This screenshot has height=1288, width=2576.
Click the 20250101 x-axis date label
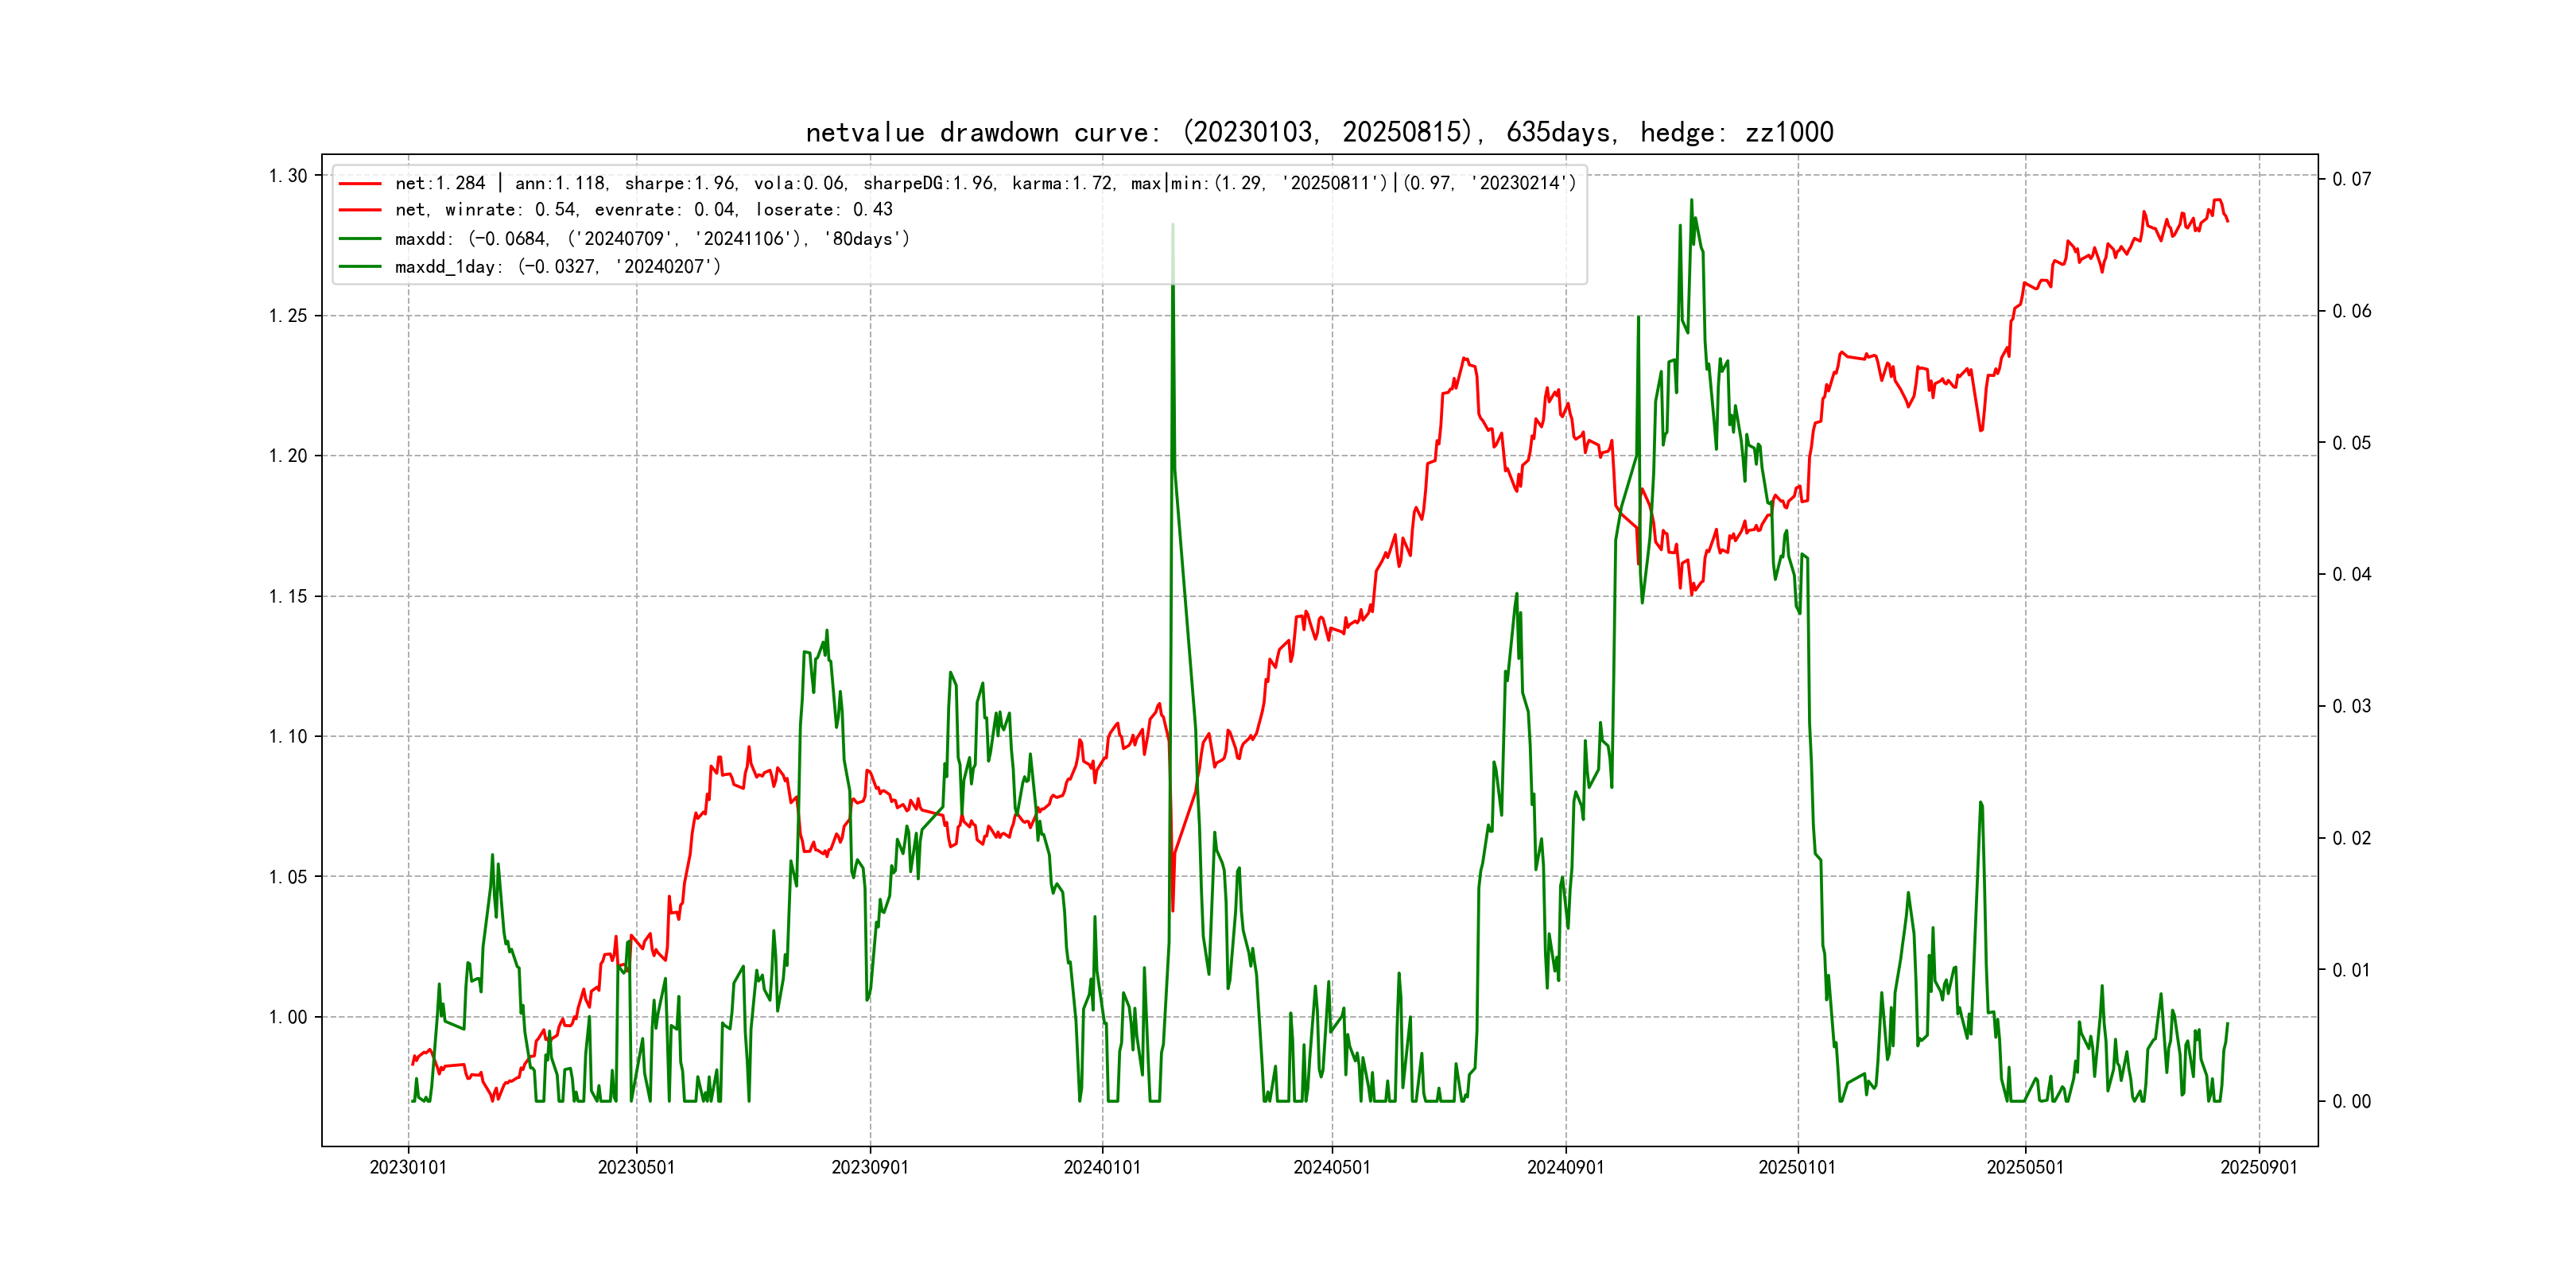point(1797,1167)
